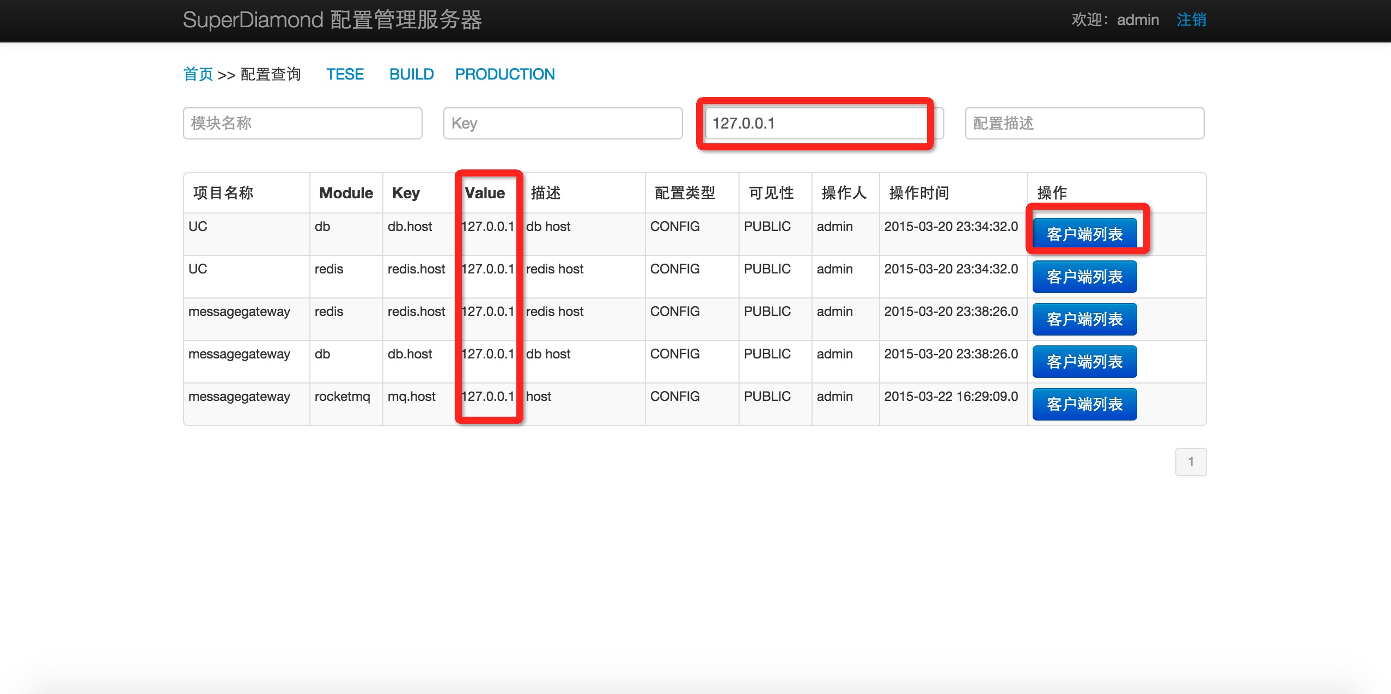The image size is (1391, 694).
Task: Focus the Key search field
Action: pos(563,123)
